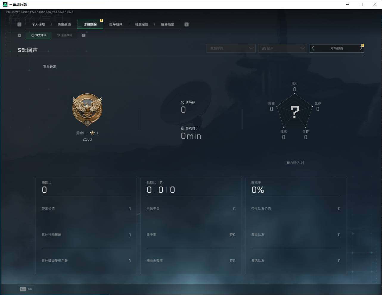Click the next-tab key hint right of 信誉档案
Viewport: 382px width, 295px height.
(187, 24)
